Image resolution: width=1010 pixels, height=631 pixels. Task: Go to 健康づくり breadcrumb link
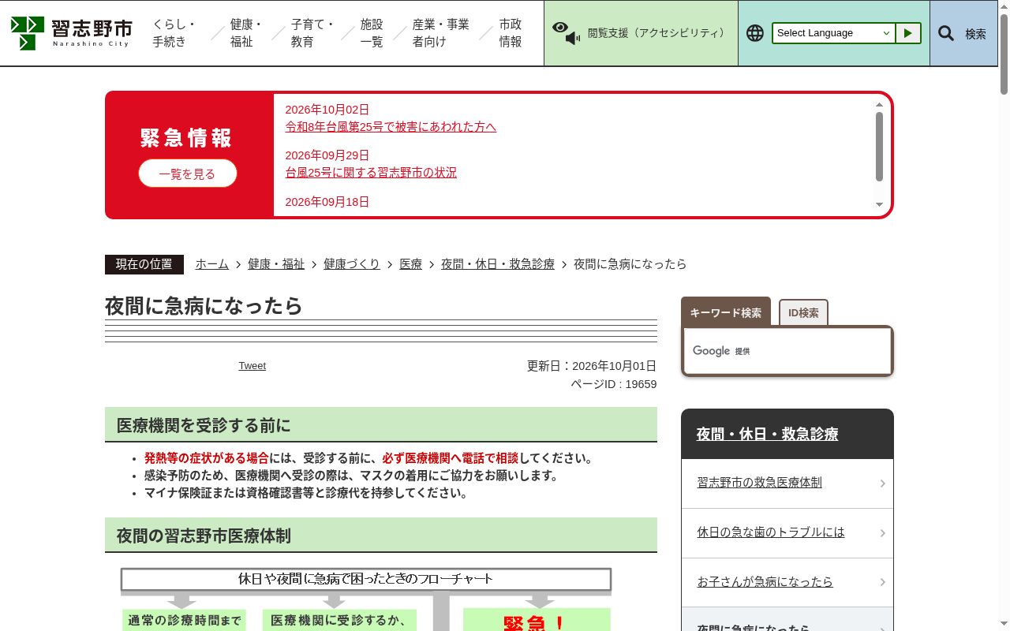pyautogui.click(x=352, y=264)
